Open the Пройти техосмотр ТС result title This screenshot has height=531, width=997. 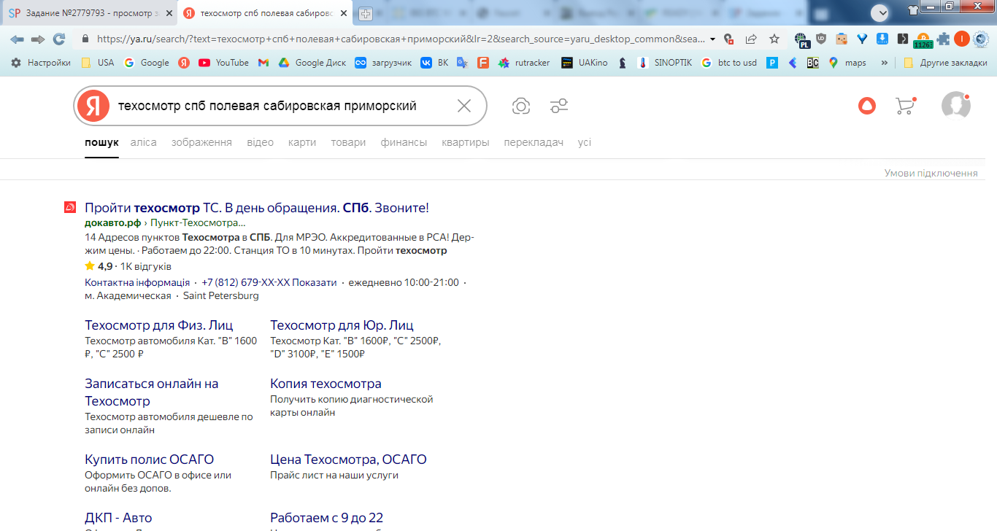coord(257,208)
